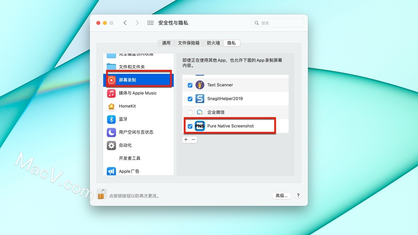Select 自动化 label in the sidebar
Viewport: 418px width, 235px height.
(125, 145)
